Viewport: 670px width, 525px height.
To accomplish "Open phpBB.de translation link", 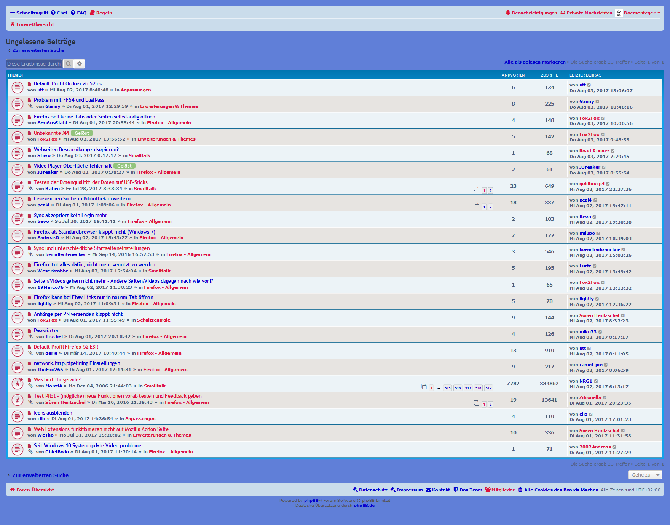I will coord(364,506).
